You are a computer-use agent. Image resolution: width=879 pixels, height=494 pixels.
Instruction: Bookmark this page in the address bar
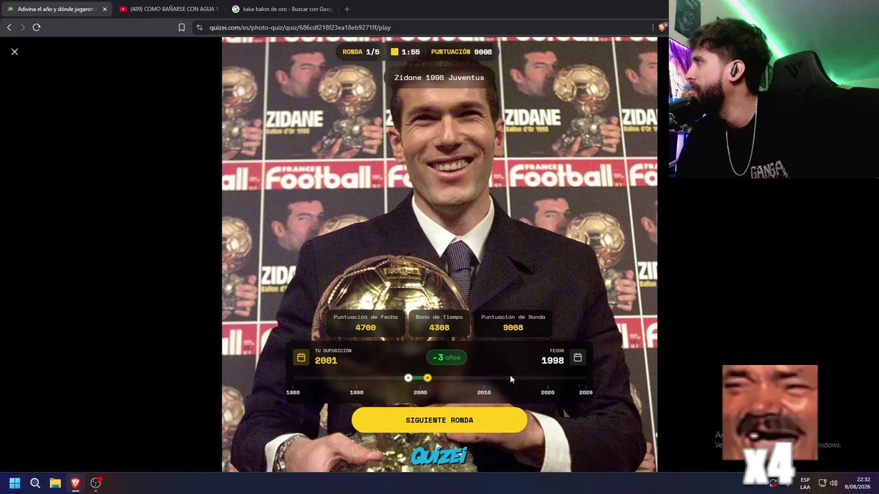pyautogui.click(x=181, y=27)
